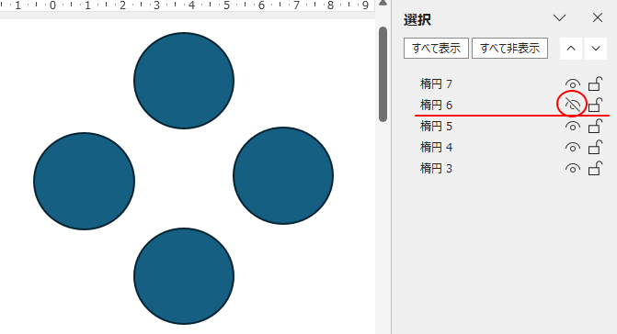Select the bottom circle on the canvas
This screenshot has height=334, width=617.
coord(184,276)
